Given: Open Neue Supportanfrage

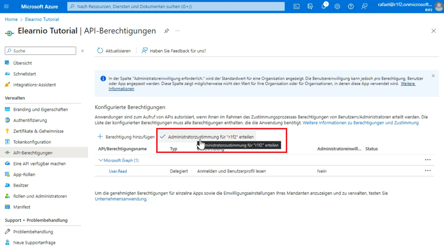Looking at the screenshot, I should click(x=34, y=242).
